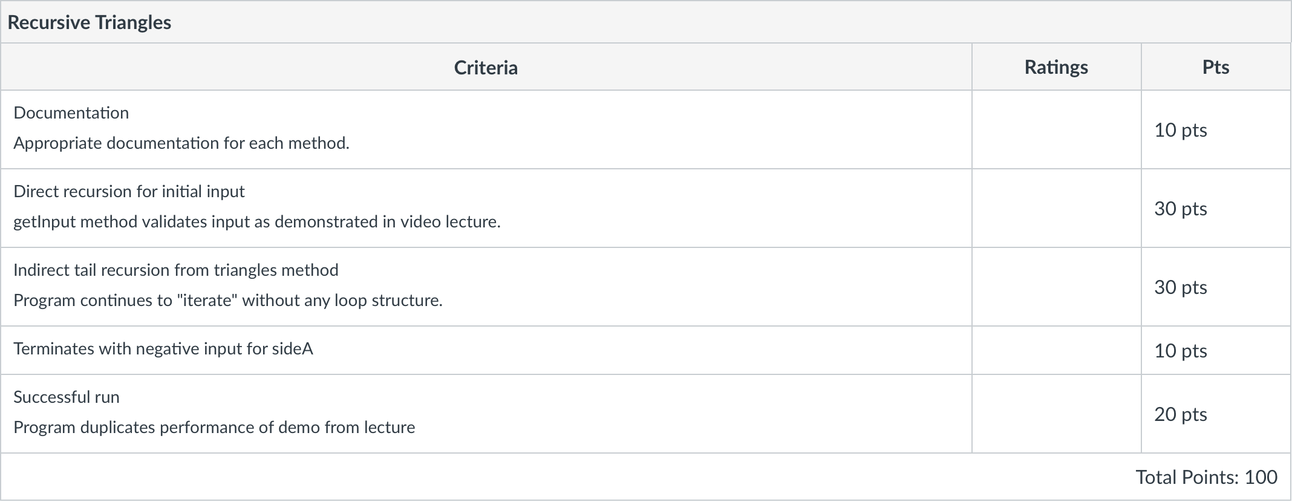Click the Total Points: 100 text
The image size is (1292, 502).
(x=1206, y=477)
